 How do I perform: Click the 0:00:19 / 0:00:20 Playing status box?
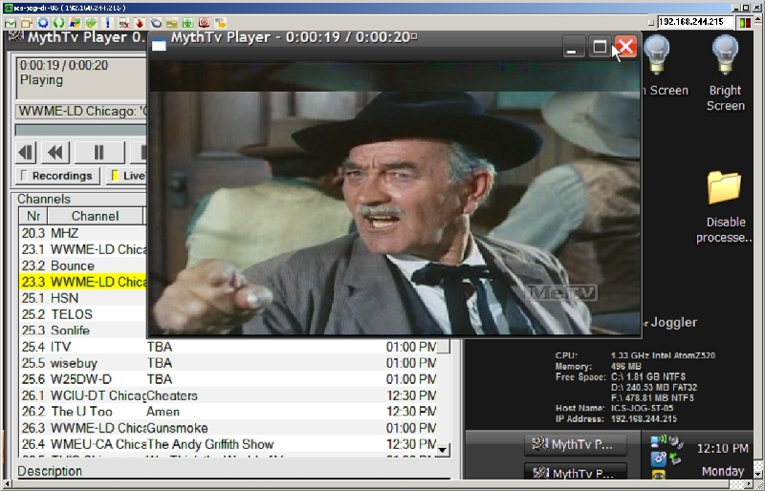coord(81,78)
